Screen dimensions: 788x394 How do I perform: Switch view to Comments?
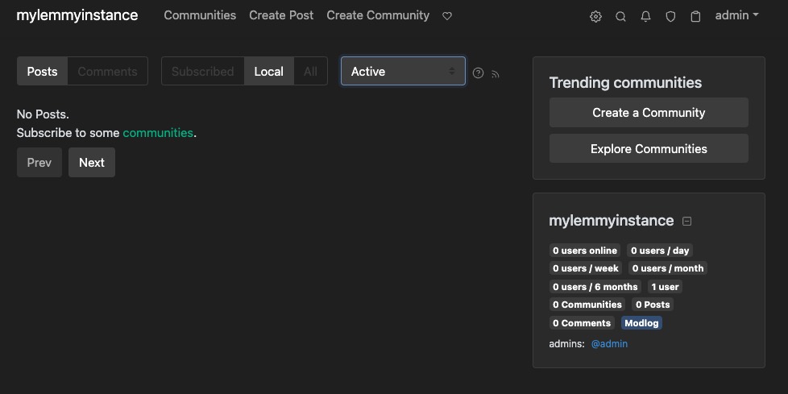point(107,71)
